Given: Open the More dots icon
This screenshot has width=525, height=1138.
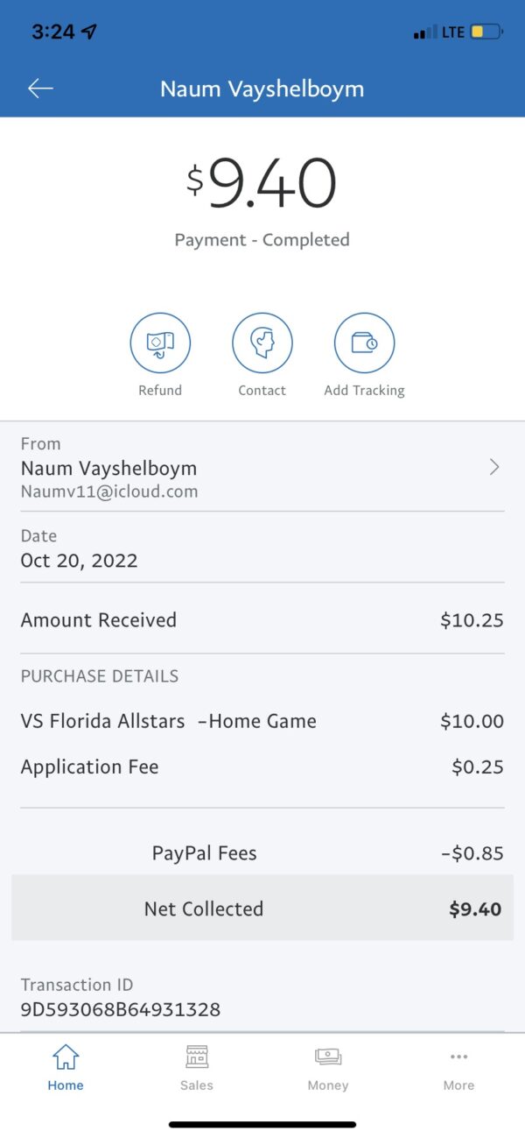Looking at the screenshot, I should 458,1057.
